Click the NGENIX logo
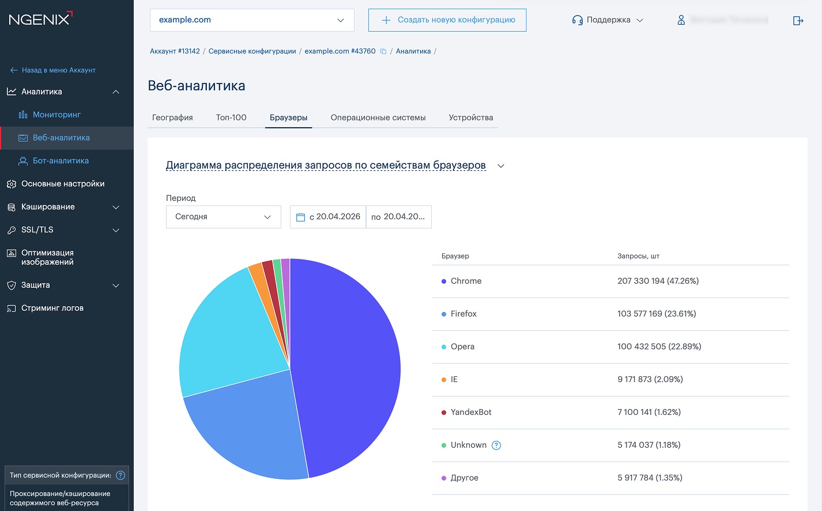The width and height of the screenshot is (822, 511). click(40, 18)
